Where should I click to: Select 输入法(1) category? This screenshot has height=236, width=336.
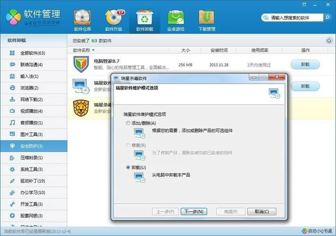pyautogui.click(x=34, y=76)
